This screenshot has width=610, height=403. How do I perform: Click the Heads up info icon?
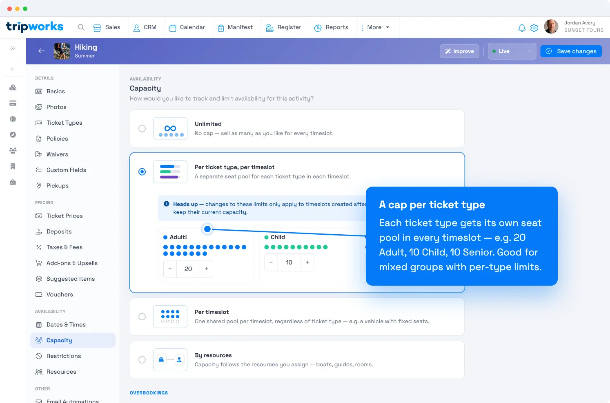coord(167,204)
